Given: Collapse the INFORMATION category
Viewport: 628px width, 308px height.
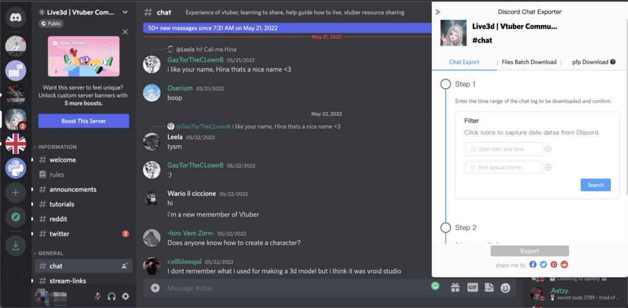Looking at the screenshot, I should pyautogui.click(x=55, y=147).
